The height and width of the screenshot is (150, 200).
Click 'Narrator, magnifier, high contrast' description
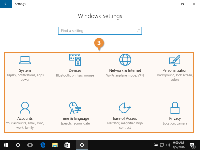[125, 125]
